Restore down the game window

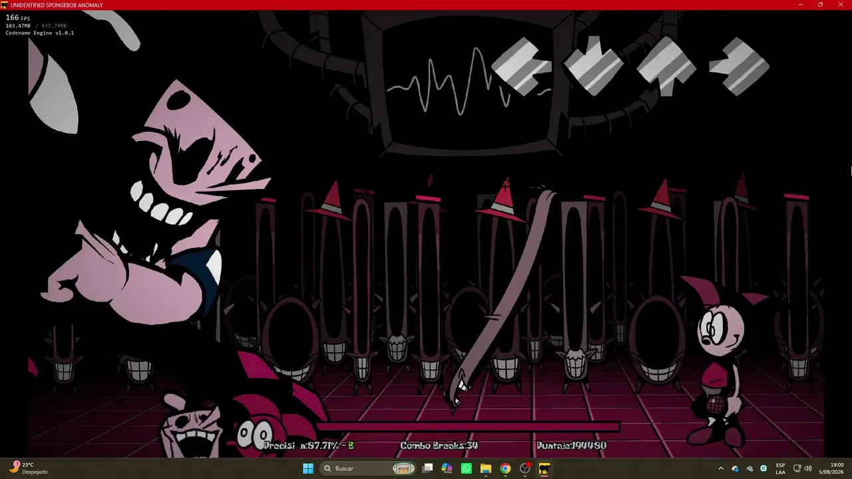(820, 5)
